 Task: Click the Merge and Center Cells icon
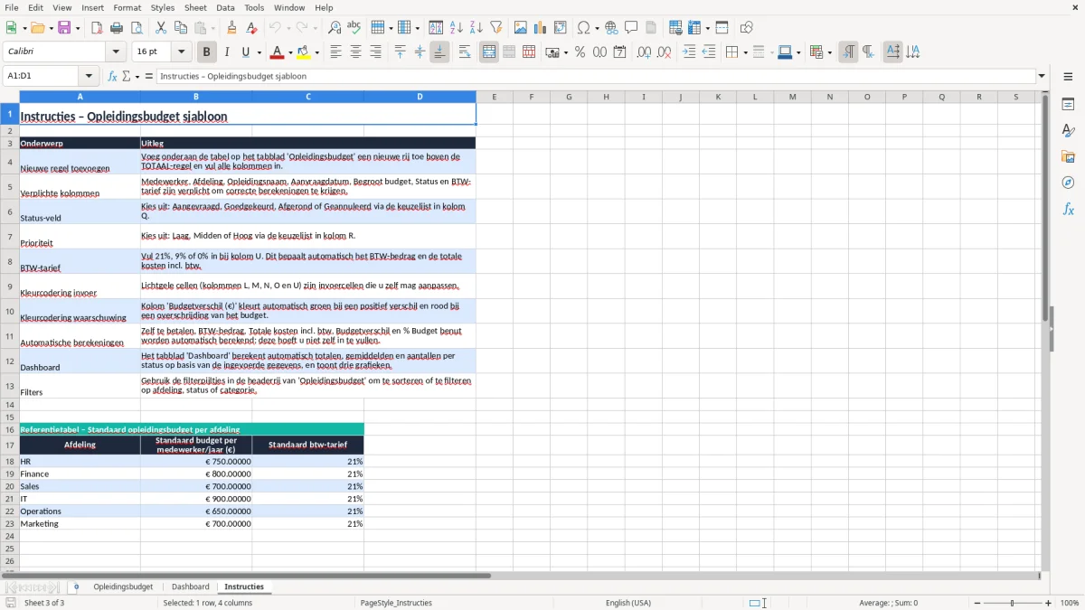pos(489,52)
